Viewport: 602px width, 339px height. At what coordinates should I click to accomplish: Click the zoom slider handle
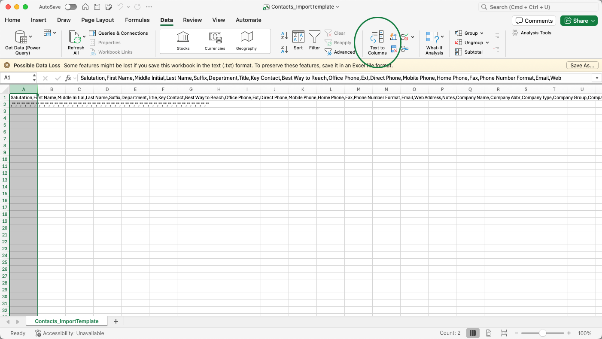[543, 333]
